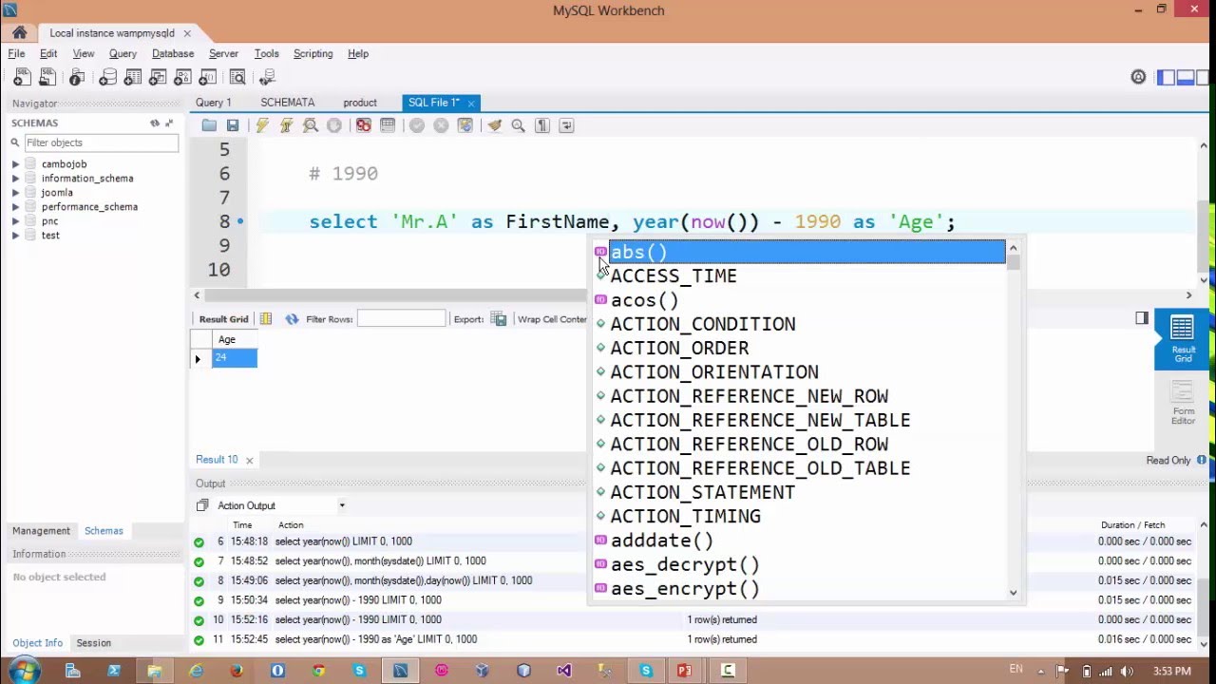Click the autocomplete list down arrow
Image resolution: width=1216 pixels, height=684 pixels.
pyautogui.click(x=1013, y=593)
